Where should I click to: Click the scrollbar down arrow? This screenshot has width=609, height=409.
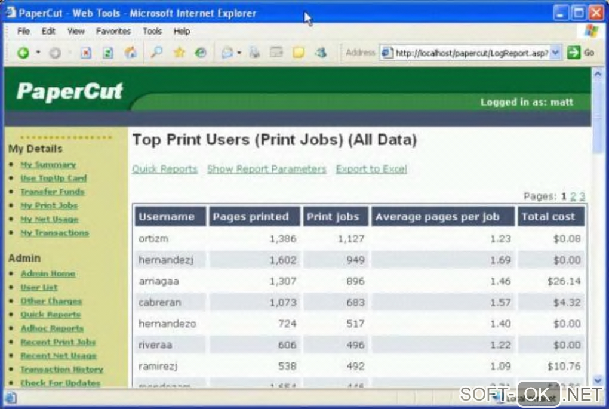tap(598, 380)
